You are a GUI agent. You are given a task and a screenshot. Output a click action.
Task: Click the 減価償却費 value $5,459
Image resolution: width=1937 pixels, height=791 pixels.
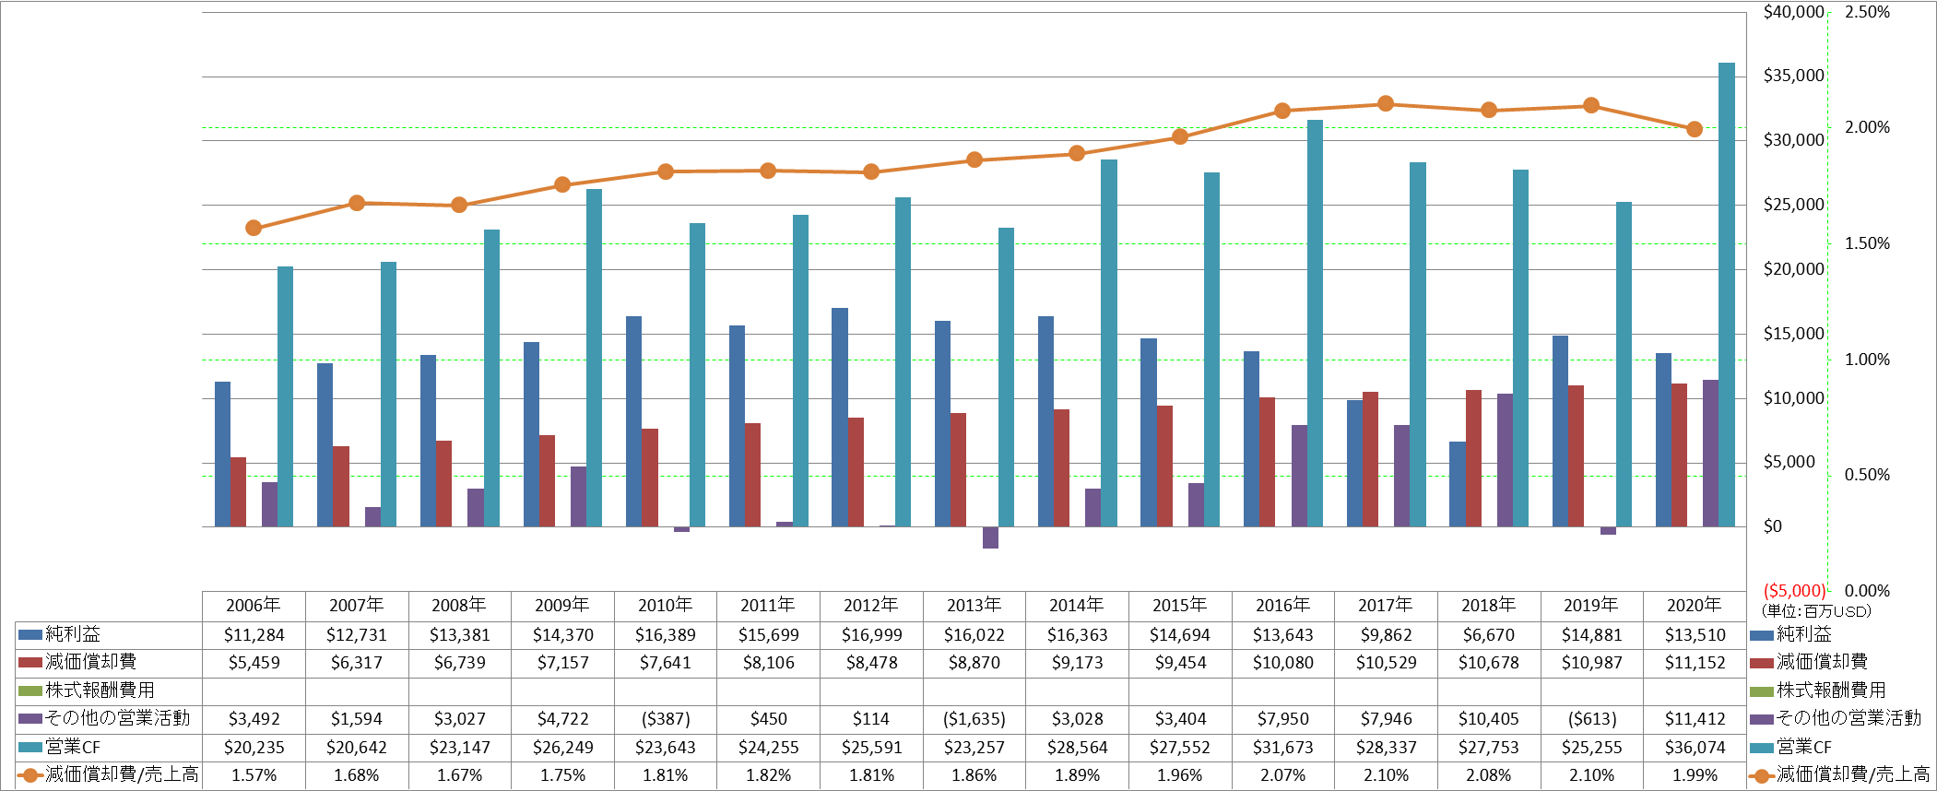click(x=254, y=663)
